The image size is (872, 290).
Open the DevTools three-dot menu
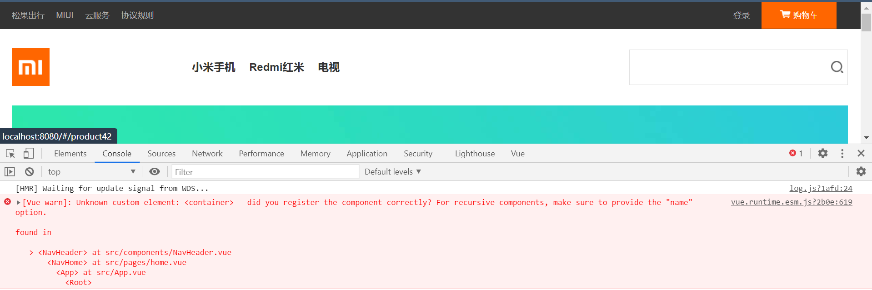(x=842, y=154)
